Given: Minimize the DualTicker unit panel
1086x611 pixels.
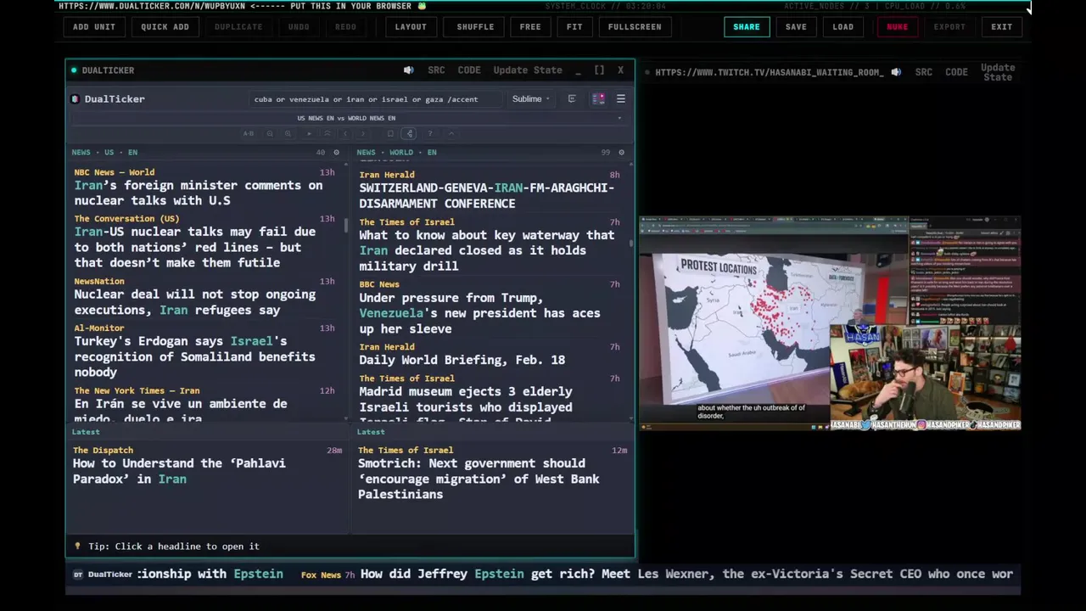Looking at the screenshot, I should 578,70.
